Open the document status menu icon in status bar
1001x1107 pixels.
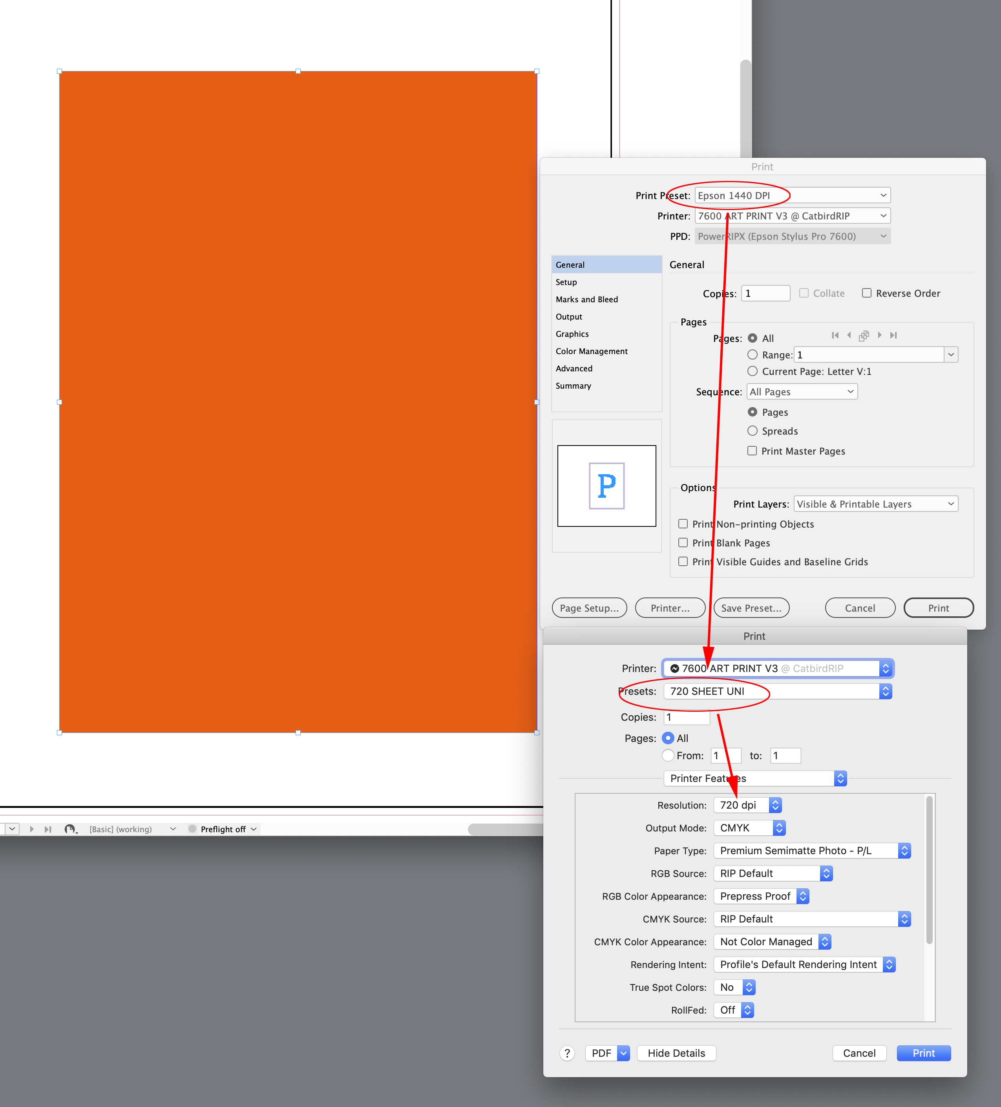tap(70, 829)
